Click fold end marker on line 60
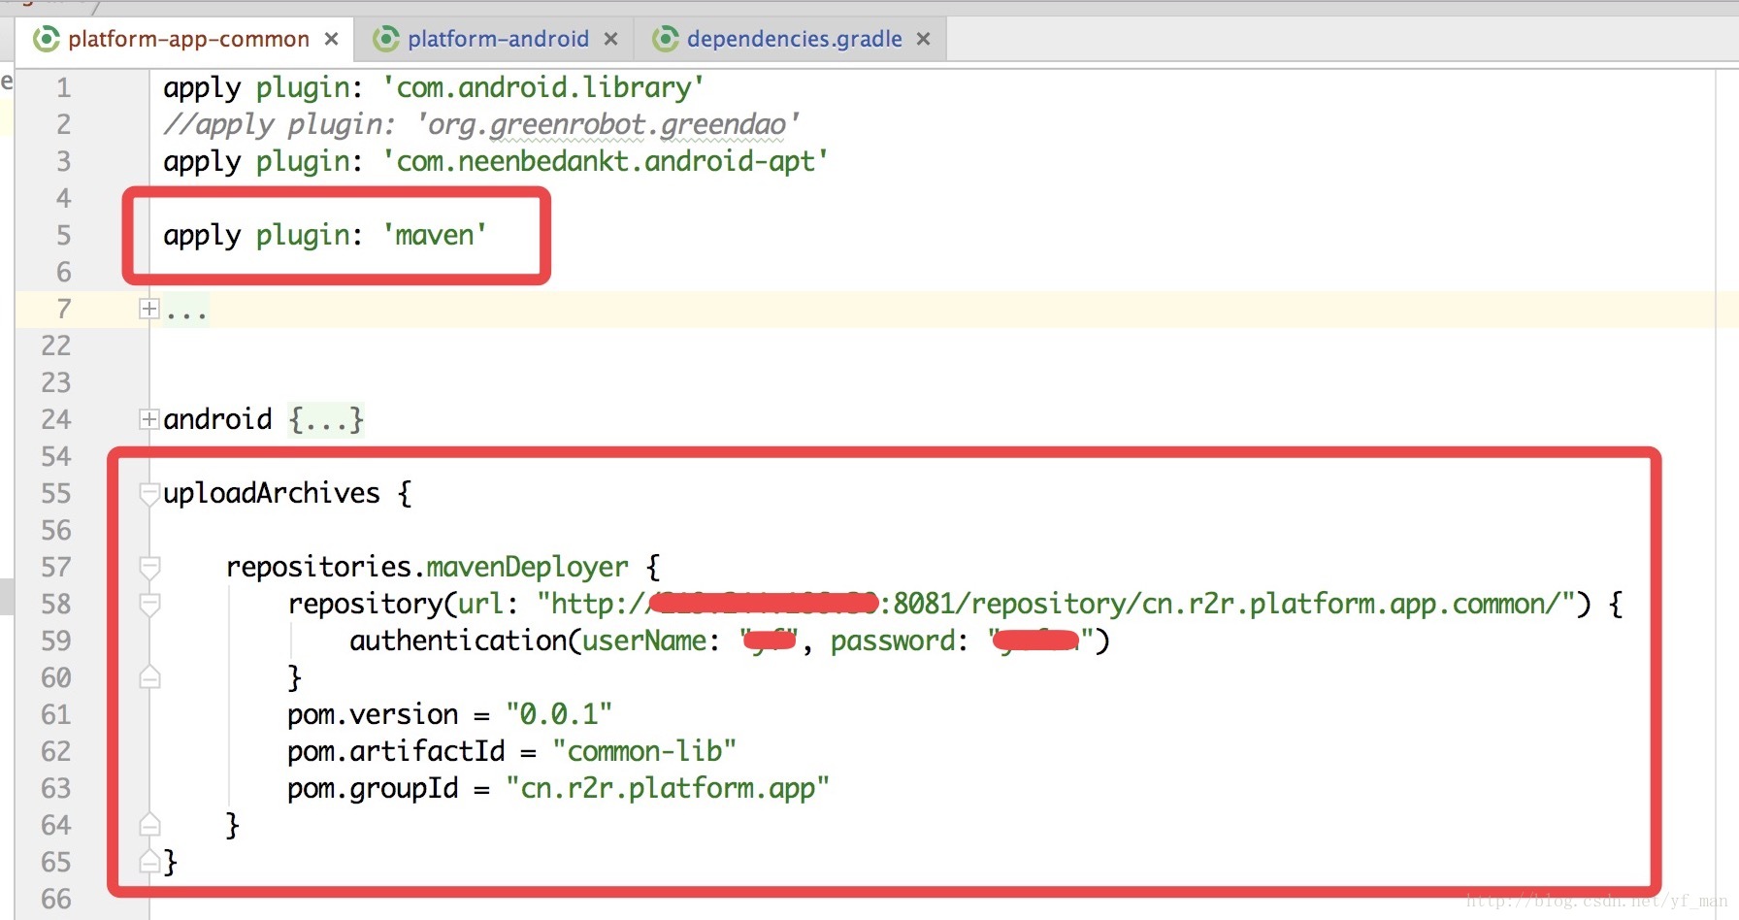 [149, 677]
